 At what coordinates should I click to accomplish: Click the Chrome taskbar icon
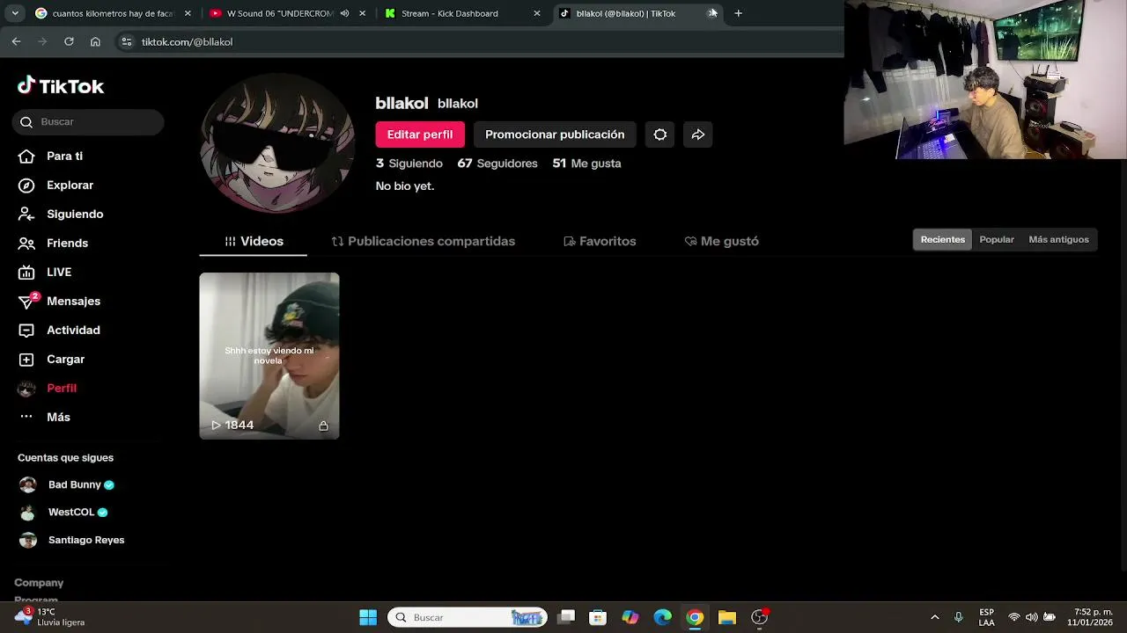tap(695, 617)
